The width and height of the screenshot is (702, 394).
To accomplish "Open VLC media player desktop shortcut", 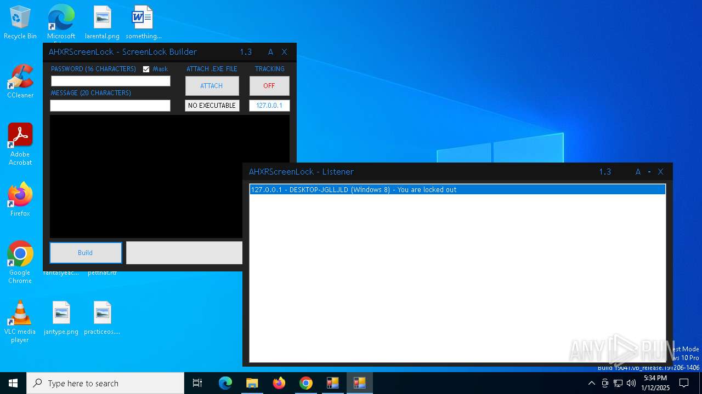I will 20,322.
